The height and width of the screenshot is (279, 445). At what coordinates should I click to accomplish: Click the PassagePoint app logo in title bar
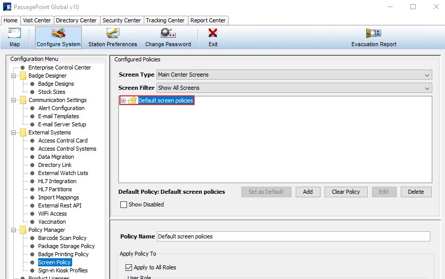(x=7, y=7)
